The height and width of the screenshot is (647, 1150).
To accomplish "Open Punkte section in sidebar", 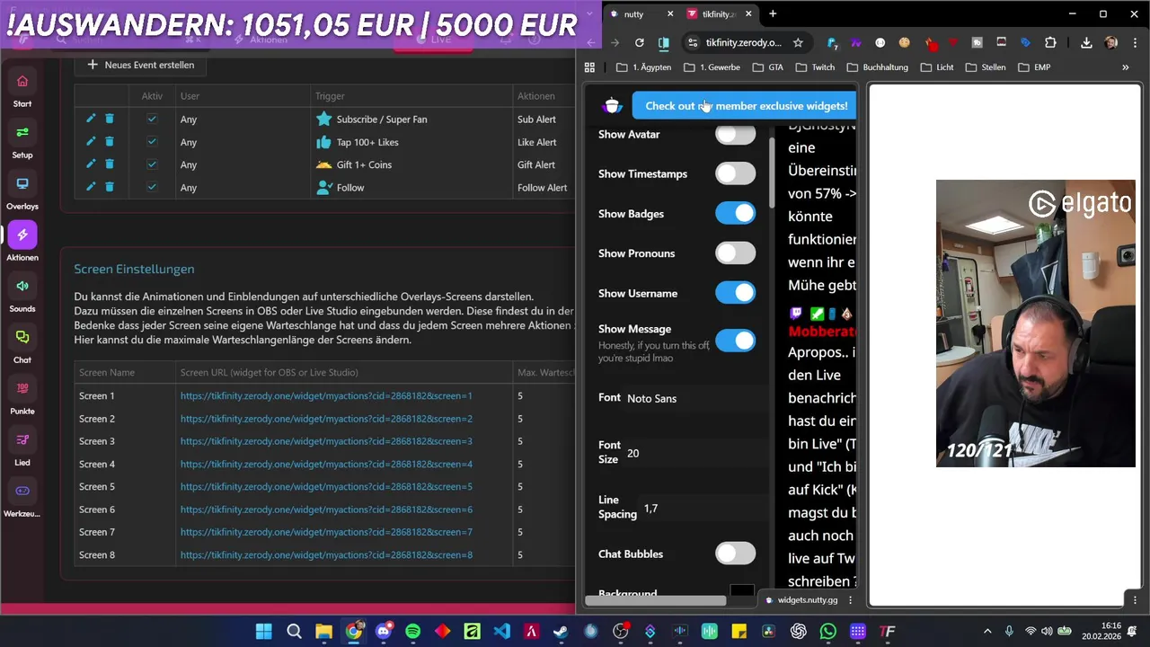I will pyautogui.click(x=22, y=397).
